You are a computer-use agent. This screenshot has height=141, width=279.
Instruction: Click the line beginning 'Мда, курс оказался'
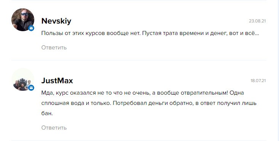coord(142,93)
